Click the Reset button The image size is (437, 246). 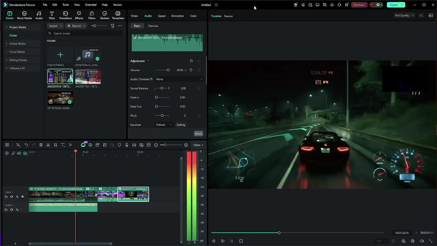tap(198, 134)
